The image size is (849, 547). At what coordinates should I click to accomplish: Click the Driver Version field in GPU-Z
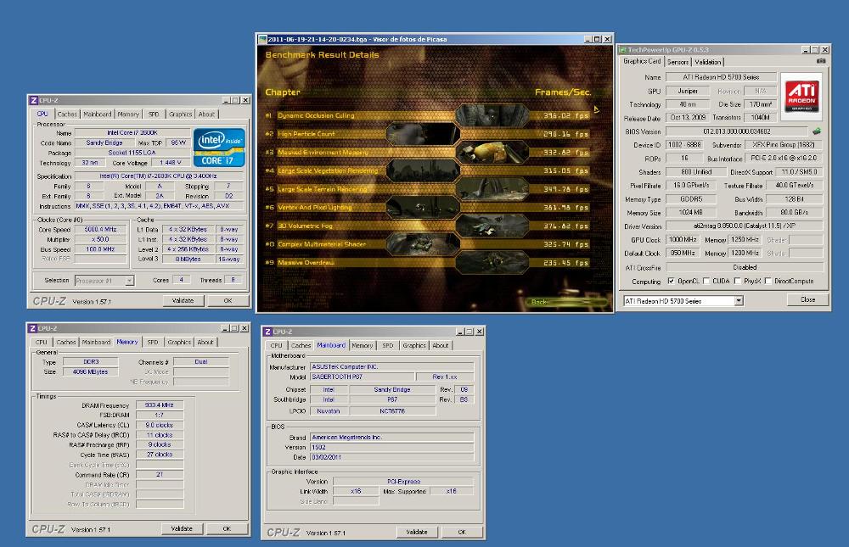coord(745,226)
